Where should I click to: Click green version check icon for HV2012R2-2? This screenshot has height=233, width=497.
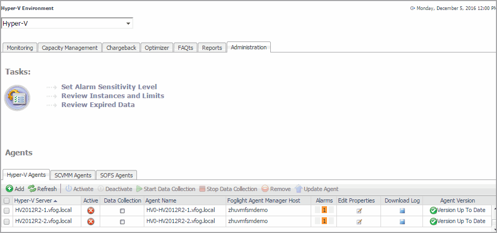tap(433, 221)
